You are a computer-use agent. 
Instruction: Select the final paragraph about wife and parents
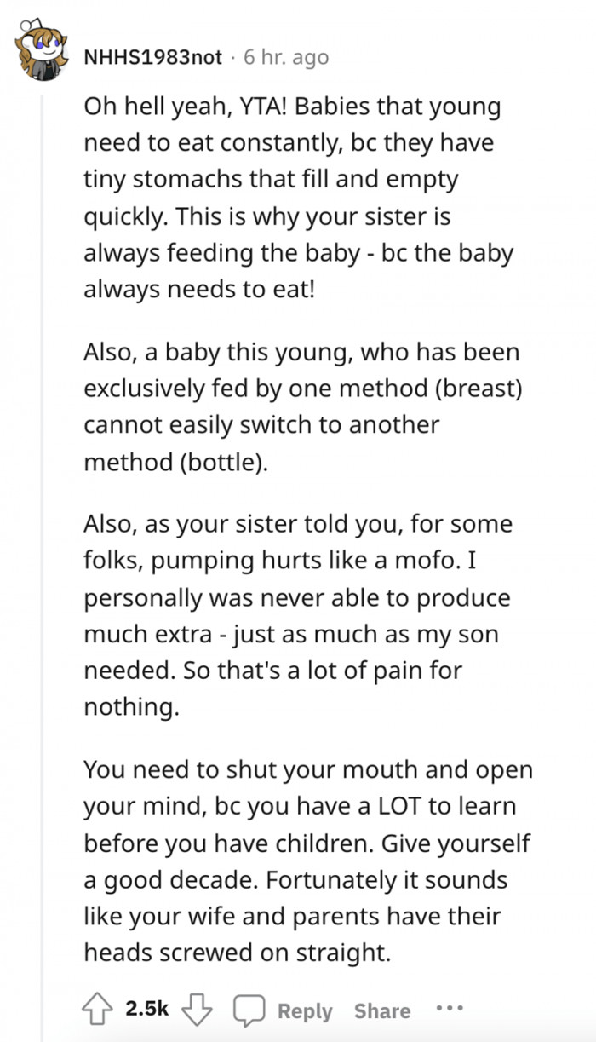point(307,861)
